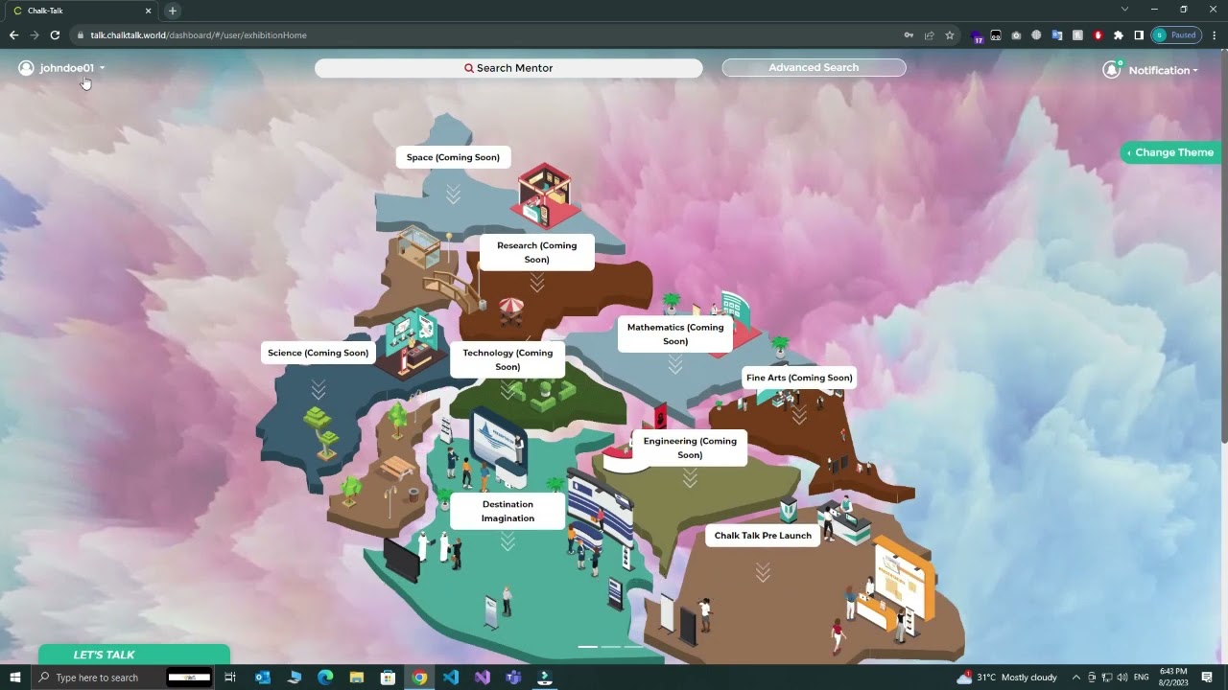Select the Mathematics (Coming Soon) label
1228x690 pixels.
675,333
